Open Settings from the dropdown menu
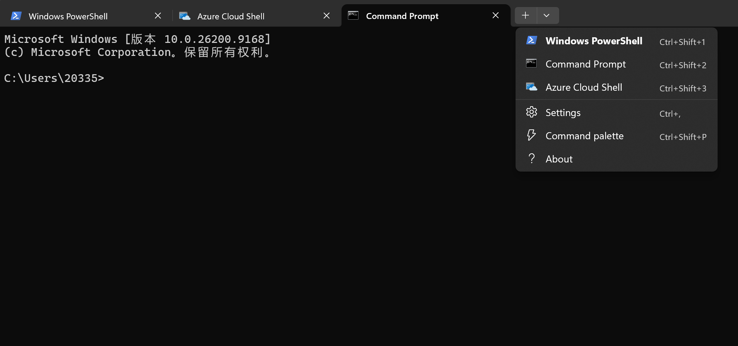 616,113
